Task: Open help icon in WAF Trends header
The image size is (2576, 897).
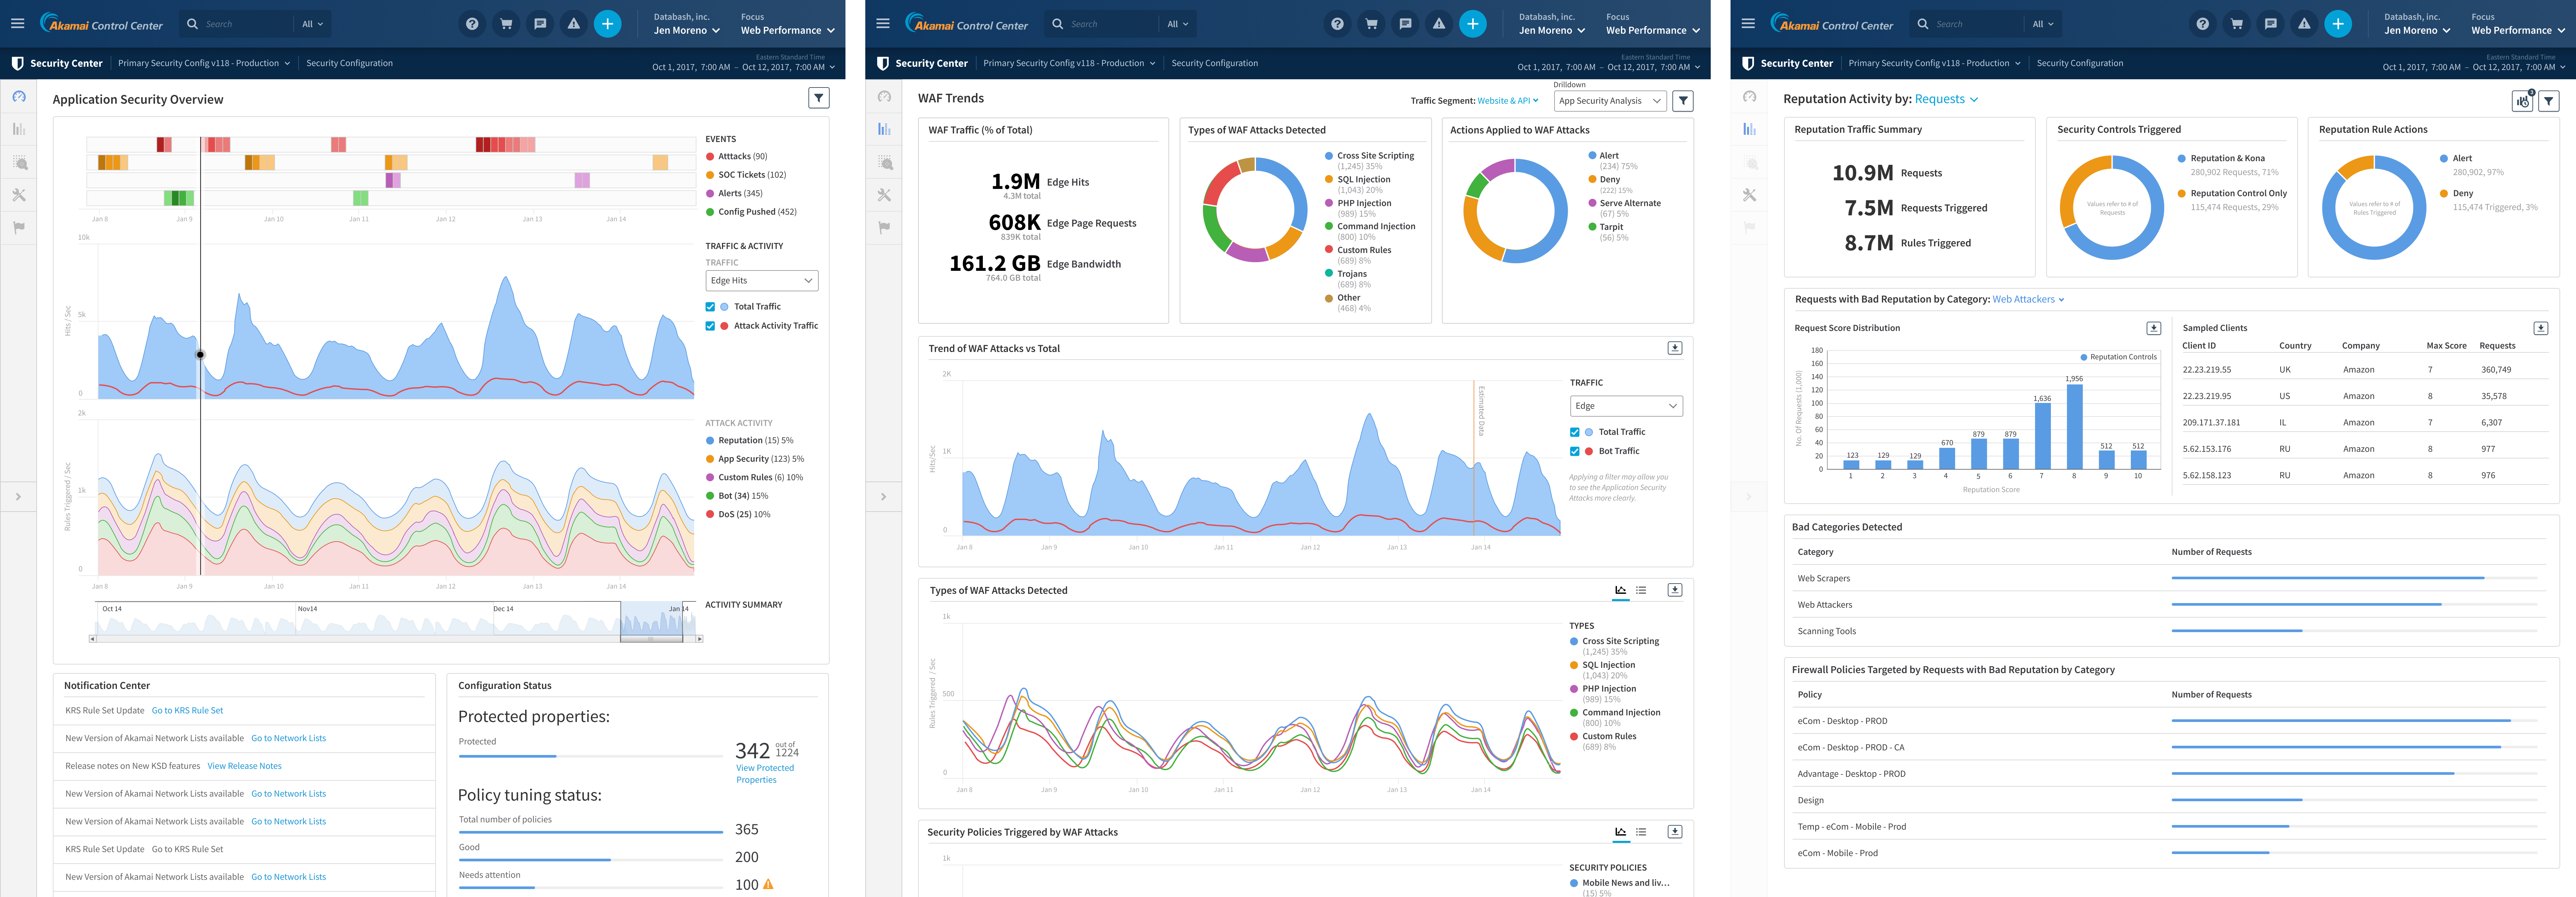Action: (1337, 24)
